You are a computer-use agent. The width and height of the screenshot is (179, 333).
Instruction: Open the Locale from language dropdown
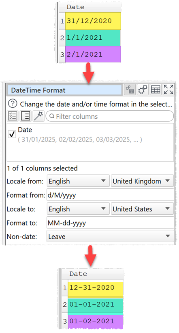click(x=78, y=181)
